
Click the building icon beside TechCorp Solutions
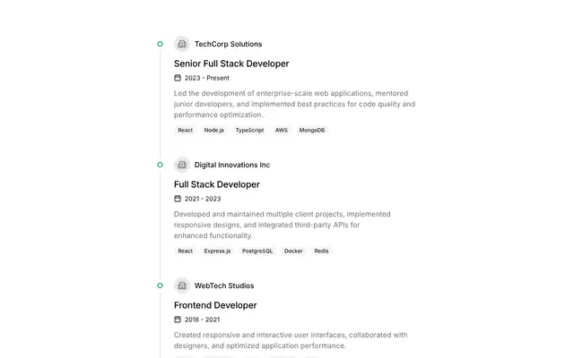(181, 44)
